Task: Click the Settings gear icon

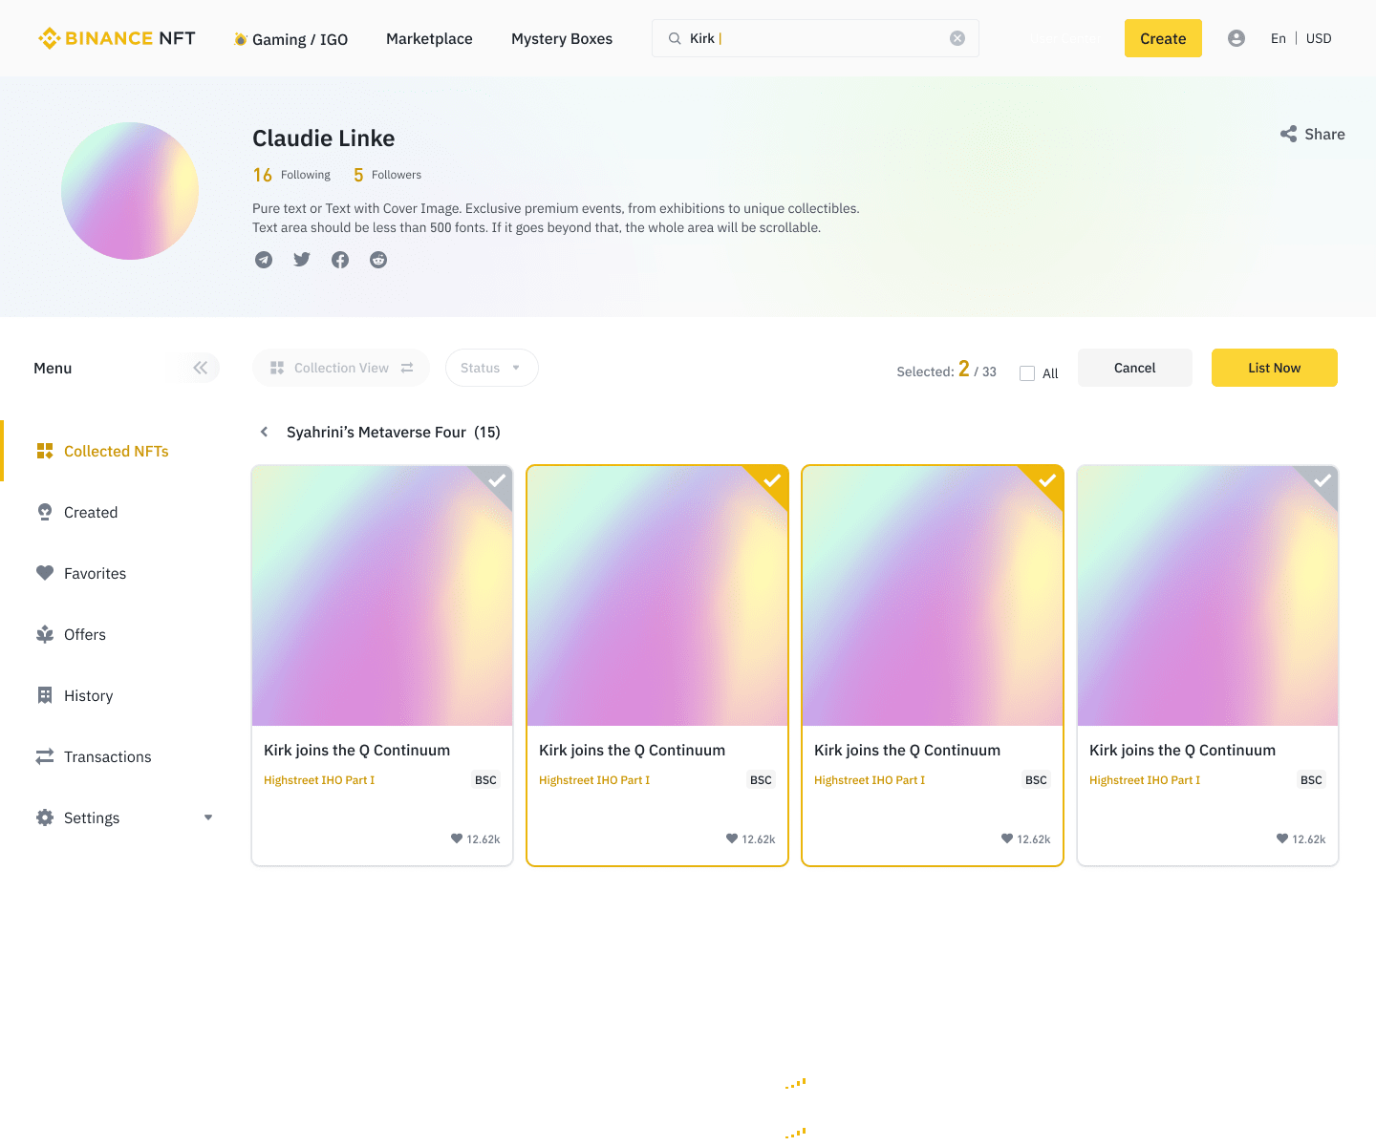Action: 45,817
